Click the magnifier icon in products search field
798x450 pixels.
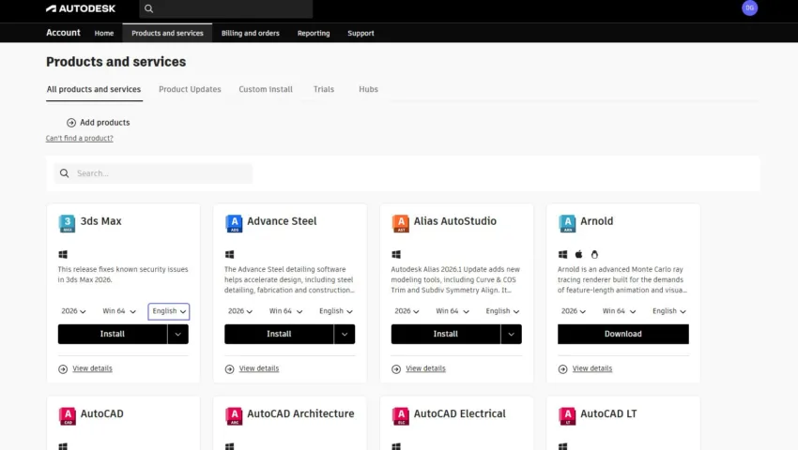[64, 173]
